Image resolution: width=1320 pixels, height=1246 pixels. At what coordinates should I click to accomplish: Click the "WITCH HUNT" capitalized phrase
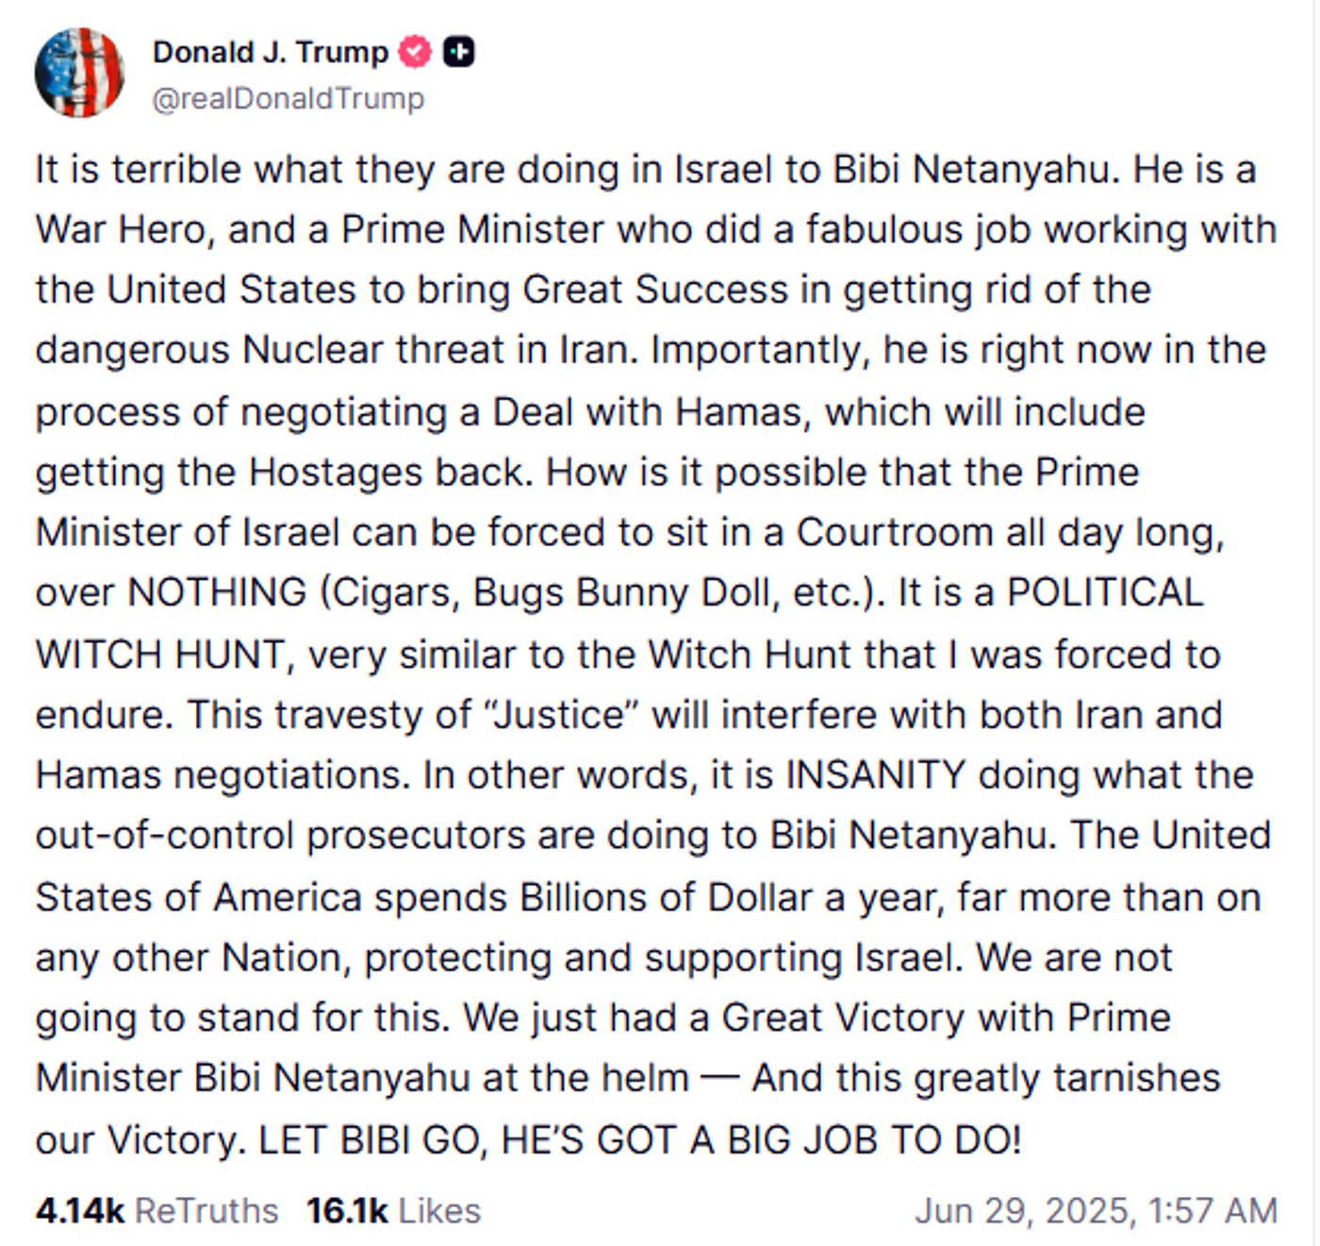pos(160,654)
